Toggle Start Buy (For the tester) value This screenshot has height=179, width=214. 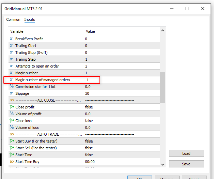(x=122, y=141)
